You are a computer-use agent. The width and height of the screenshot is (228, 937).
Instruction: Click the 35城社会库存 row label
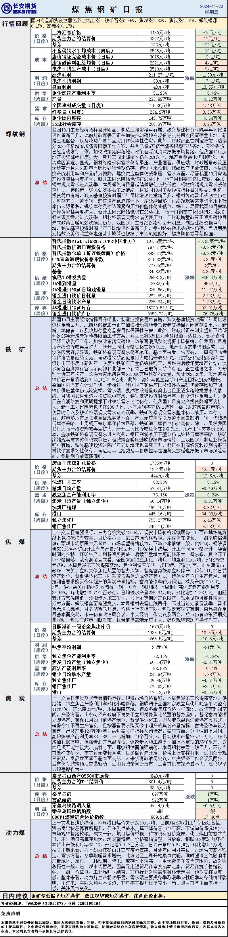click(66, 124)
